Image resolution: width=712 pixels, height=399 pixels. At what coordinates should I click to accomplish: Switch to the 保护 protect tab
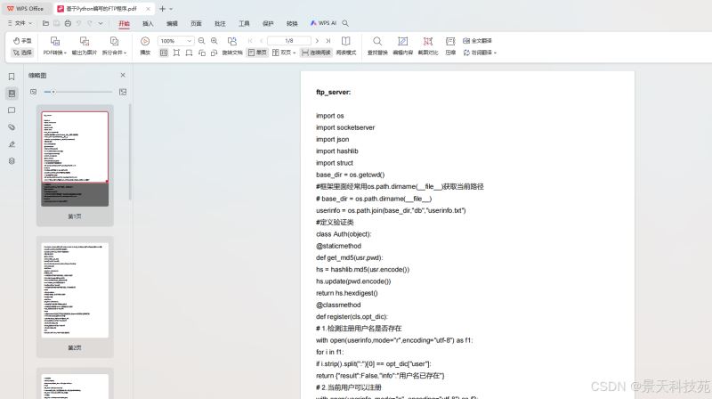tap(269, 24)
